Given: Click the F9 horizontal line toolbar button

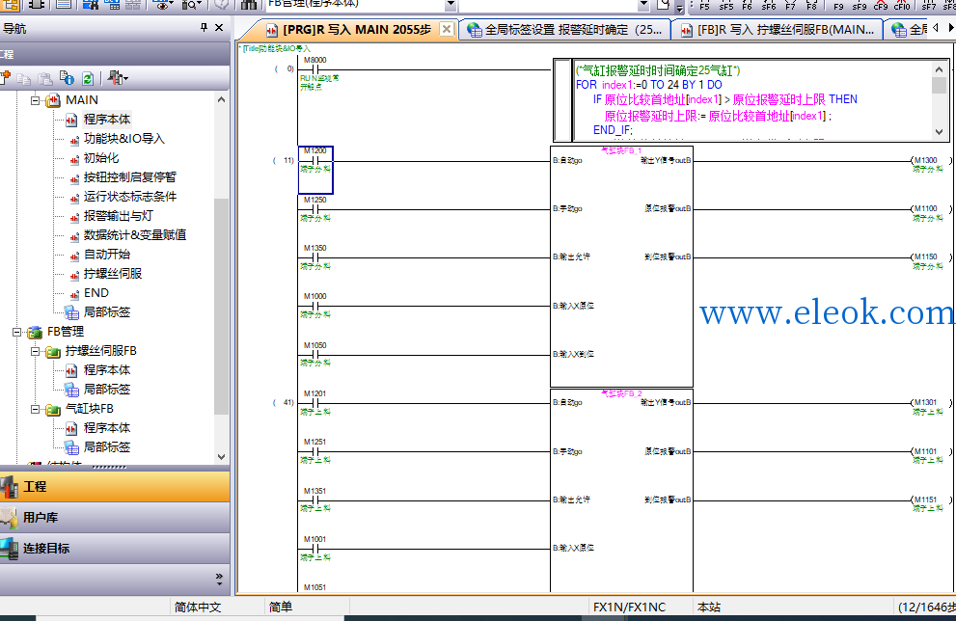Looking at the screenshot, I should (x=838, y=5).
